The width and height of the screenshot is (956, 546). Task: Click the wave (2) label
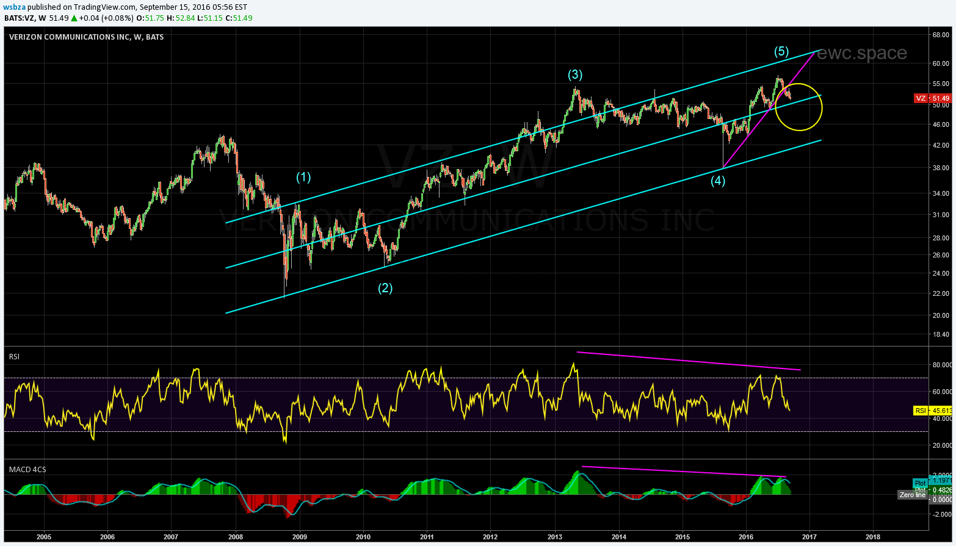pyautogui.click(x=385, y=288)
